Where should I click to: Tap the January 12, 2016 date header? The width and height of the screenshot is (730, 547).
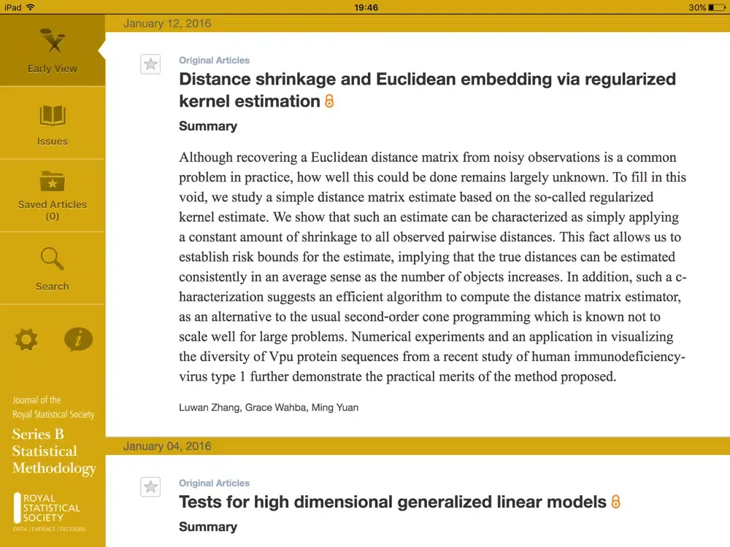pyautogui.click(x=167, y=23)
